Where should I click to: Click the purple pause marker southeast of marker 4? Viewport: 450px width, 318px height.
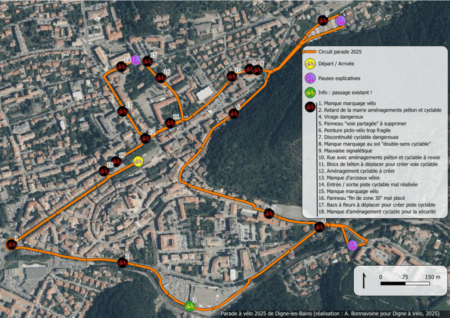[352, 246]
